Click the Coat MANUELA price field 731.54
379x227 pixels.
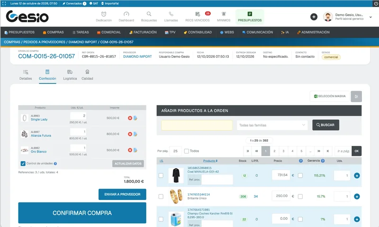281,175
